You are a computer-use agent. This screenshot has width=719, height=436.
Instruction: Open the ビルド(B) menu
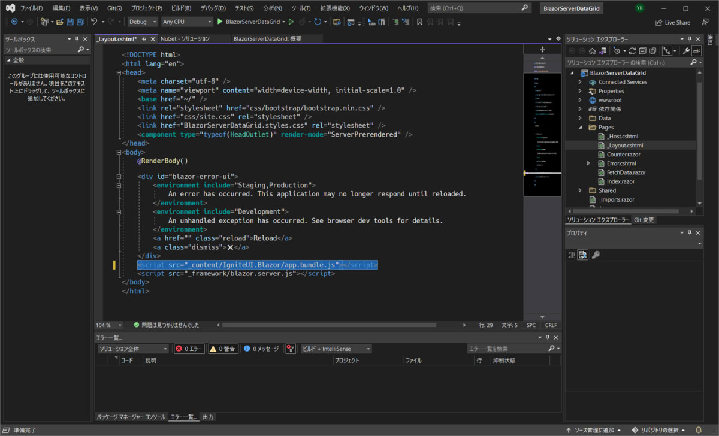click(x=181, y=8)
